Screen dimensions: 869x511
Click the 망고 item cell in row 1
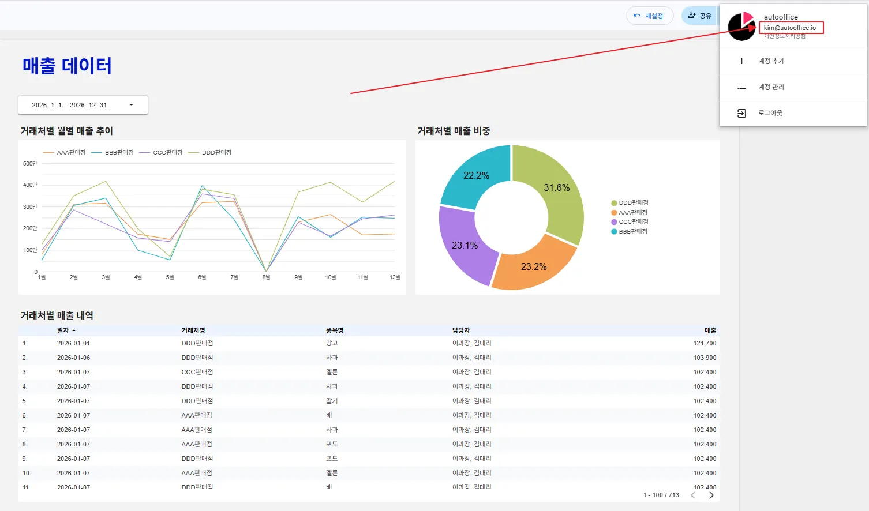tap(332, 343)
